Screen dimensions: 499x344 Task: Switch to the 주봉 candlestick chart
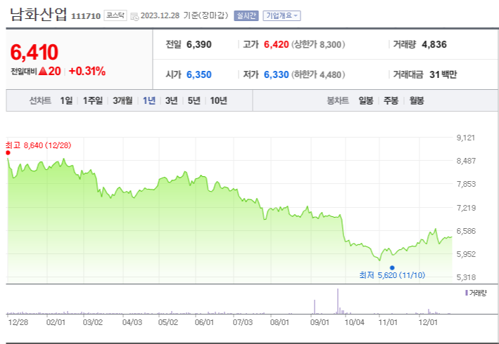[391, 100]
